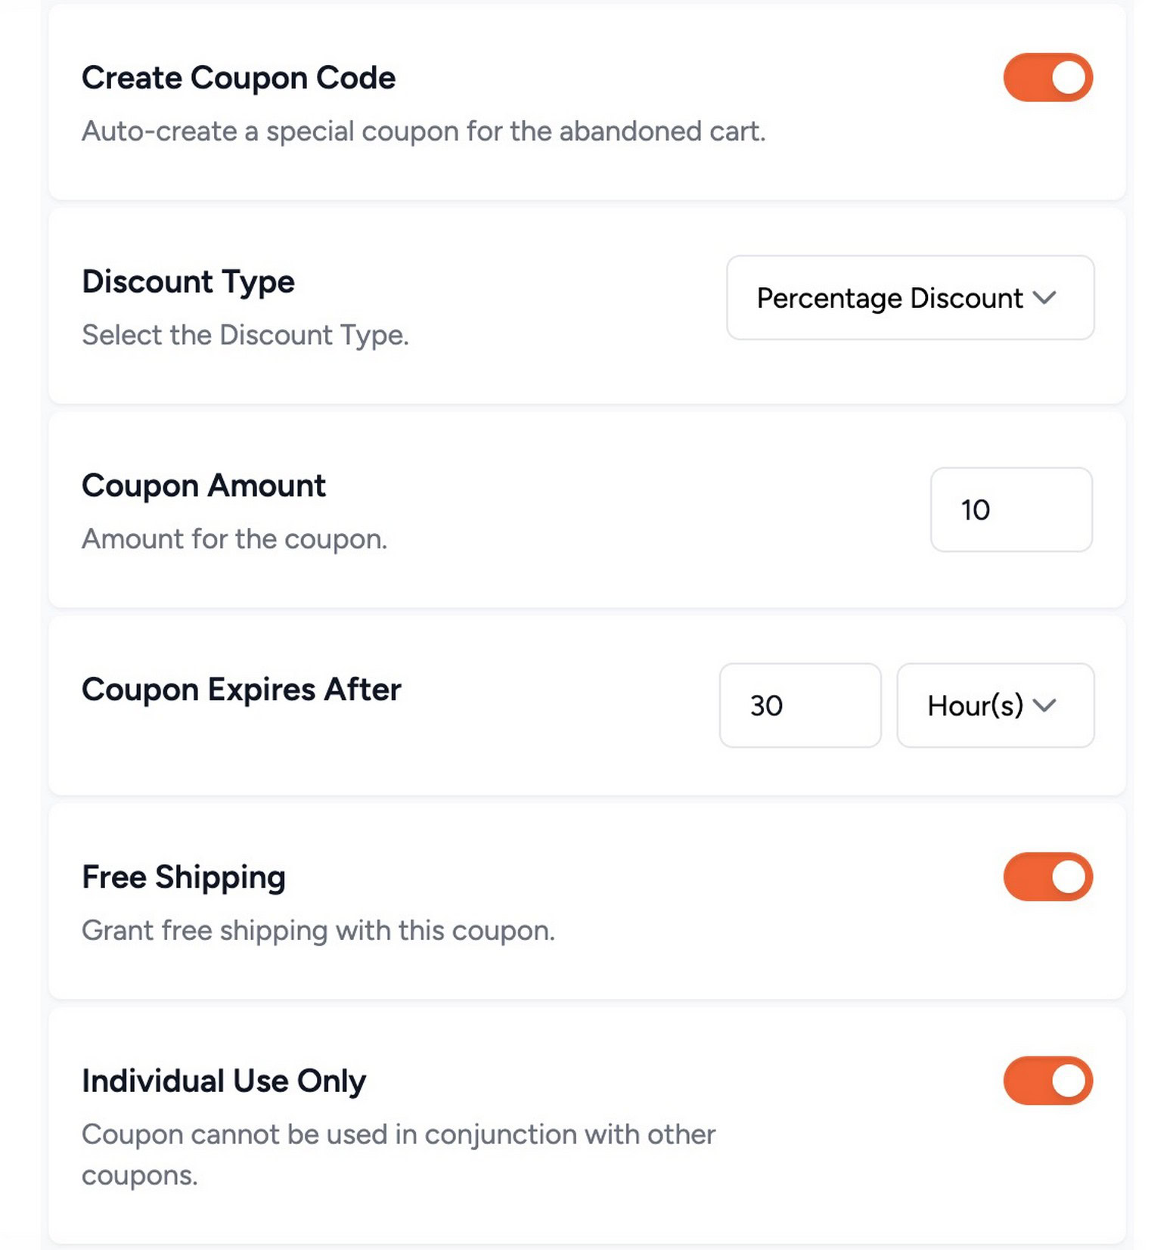
Task: Click the Coupon Expires After label
Action: click(x=240, y=690)
